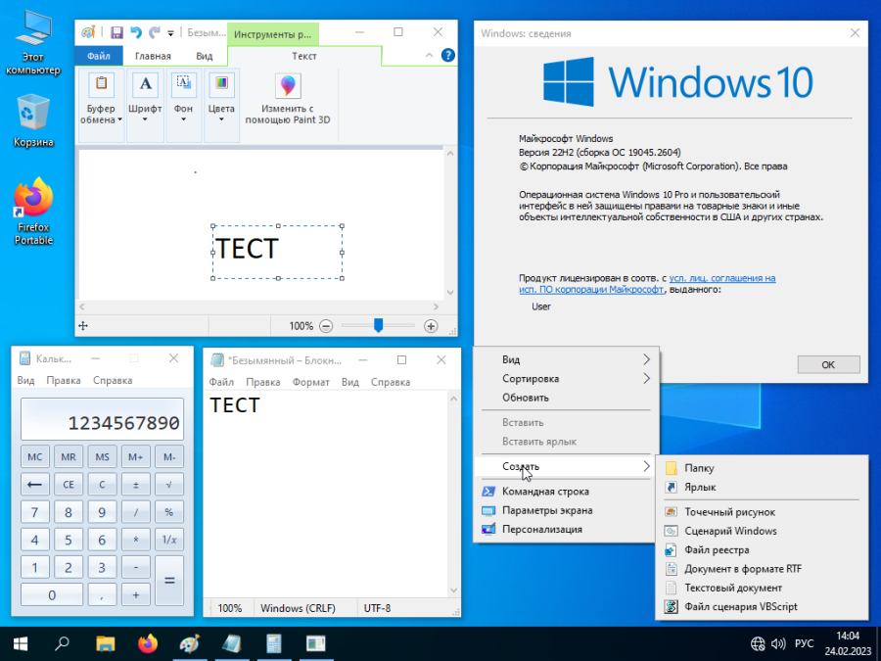Viewport: 881px width, 661px height.
Task: Open Персонализация from the context menu
Action: (x=565, y=530)
